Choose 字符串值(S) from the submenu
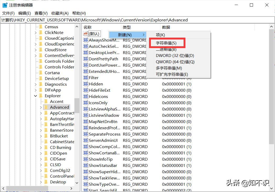 pos(166,43)
